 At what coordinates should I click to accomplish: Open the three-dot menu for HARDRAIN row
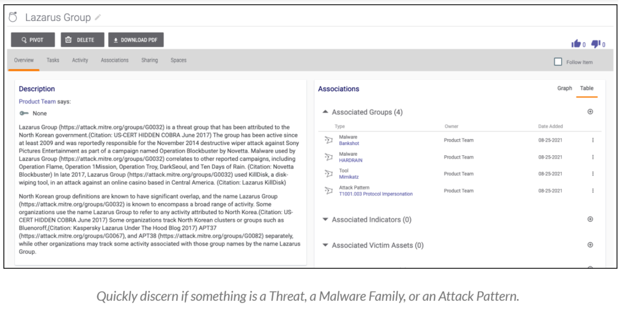click(593, 157)
